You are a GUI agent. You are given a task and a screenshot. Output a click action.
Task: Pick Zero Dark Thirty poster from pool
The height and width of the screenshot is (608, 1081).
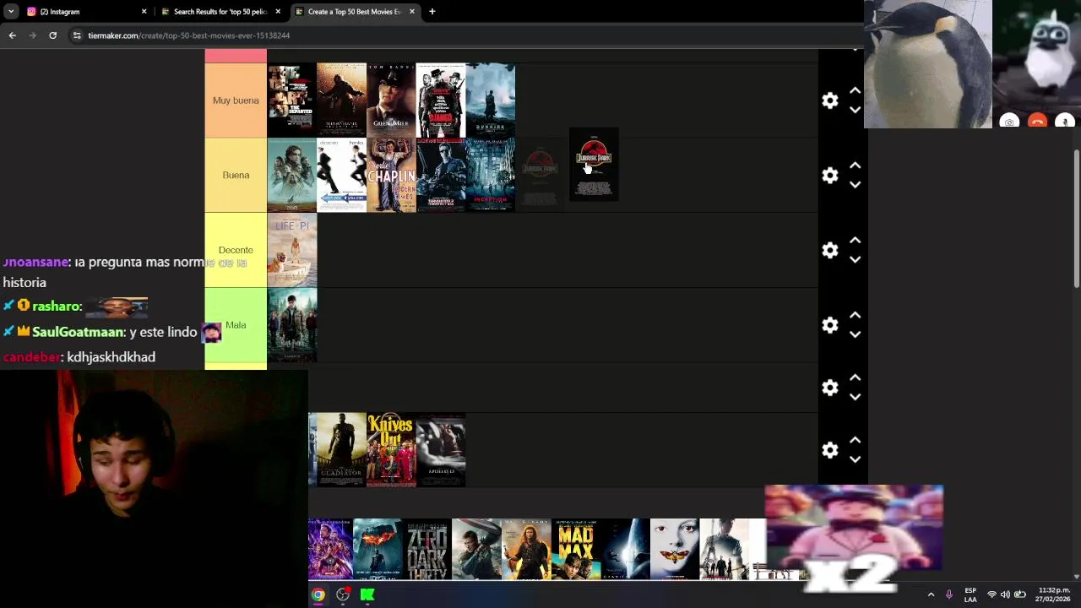coord(427,550)
